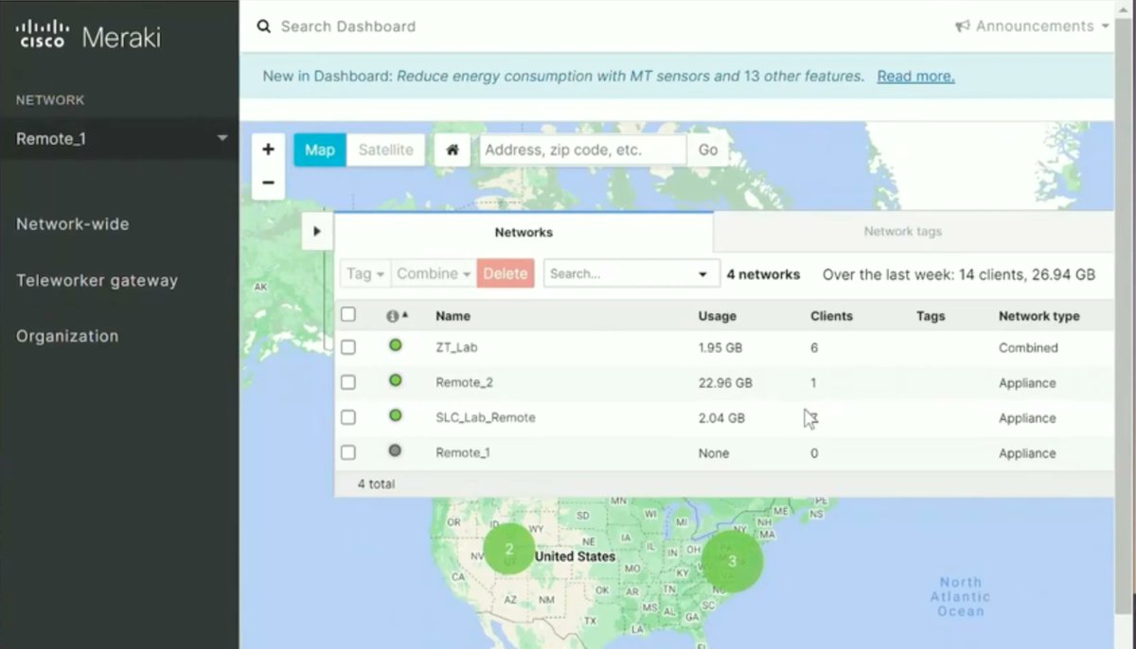Screen dimensions: 1136x649
Task: Open the network Search combo box
Action: click(x=631, y=273)
